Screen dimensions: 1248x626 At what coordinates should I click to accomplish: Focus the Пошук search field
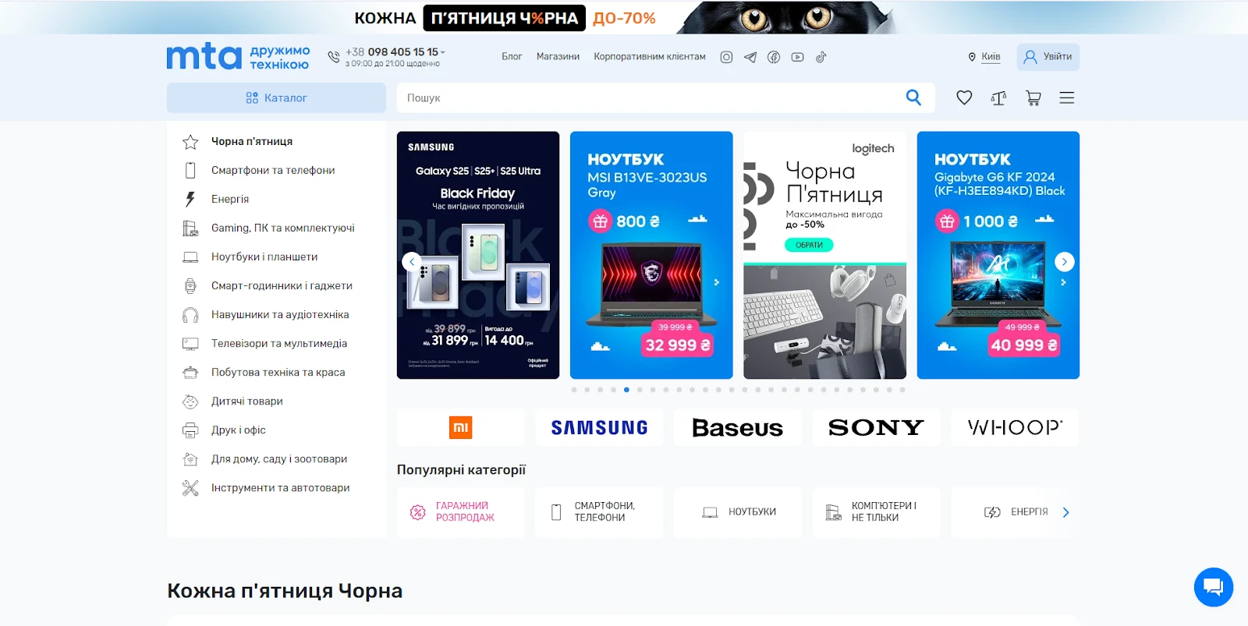[x=647, y=97]
